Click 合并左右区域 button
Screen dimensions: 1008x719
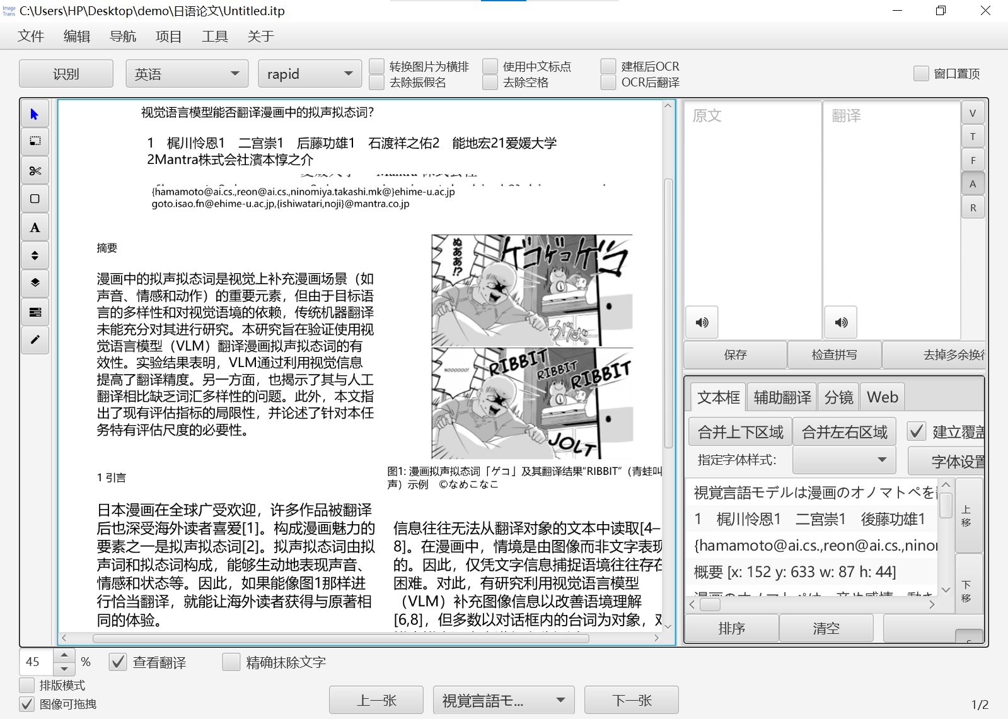[x=844, y=432]
